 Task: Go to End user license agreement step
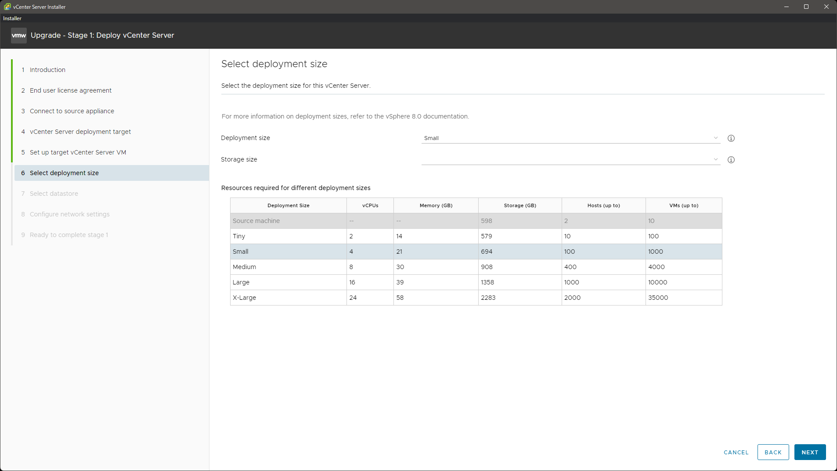point(70,90)
